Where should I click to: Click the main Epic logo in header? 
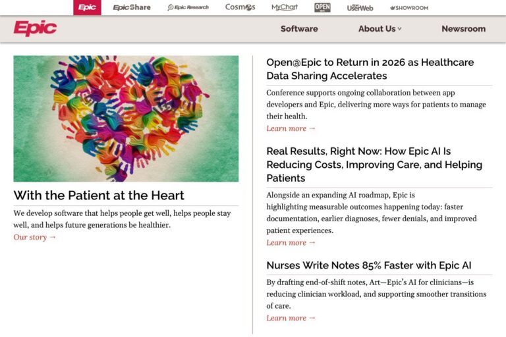click(x=35, y=28)
